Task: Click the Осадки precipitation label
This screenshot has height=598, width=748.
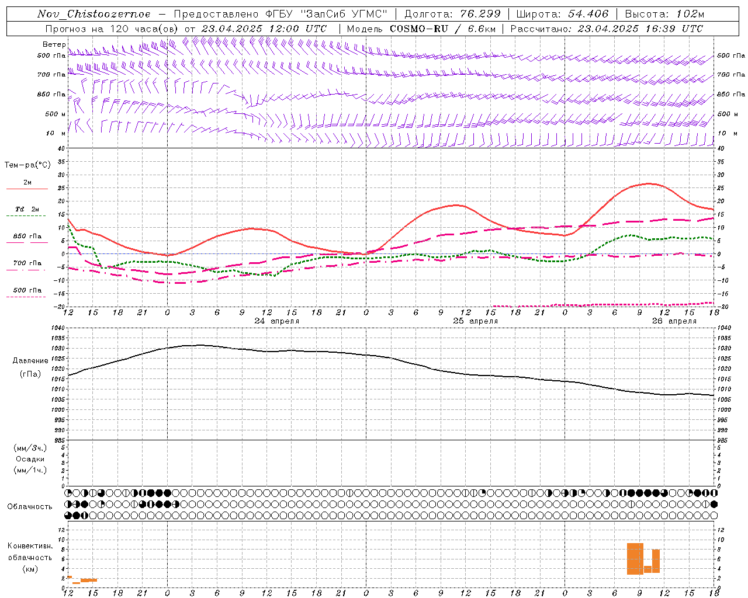Action: tap(30, 459)
